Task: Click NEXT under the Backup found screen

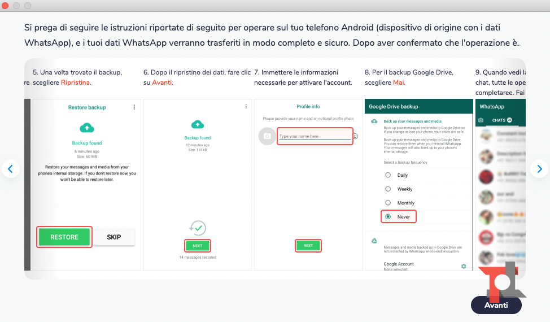Action: pos(198,246)
